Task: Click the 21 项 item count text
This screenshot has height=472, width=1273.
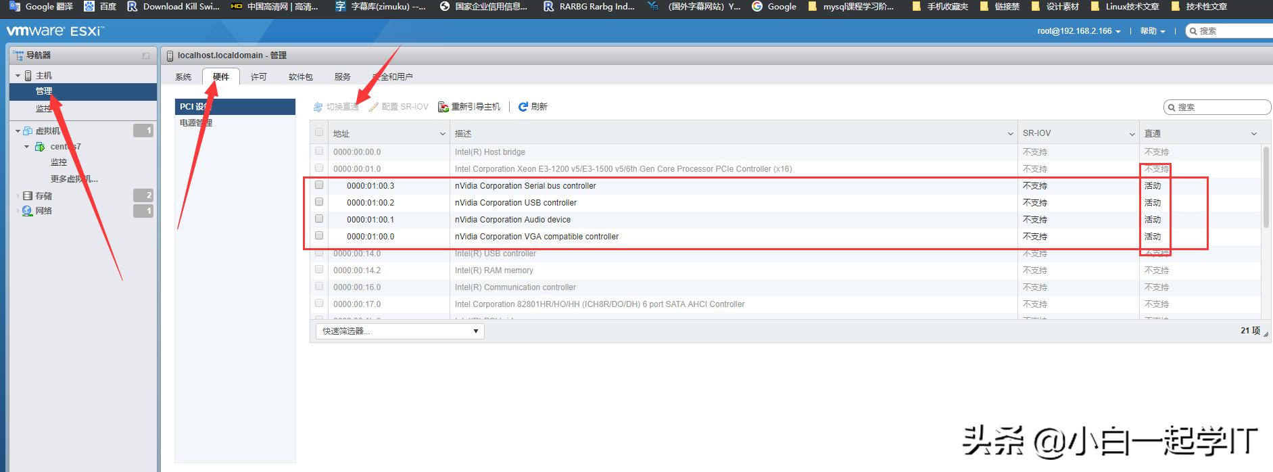Action: [x=1250, y=331]
